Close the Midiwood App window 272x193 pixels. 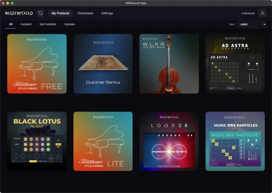point(3,3)
